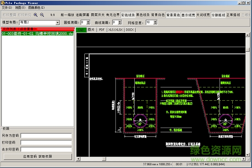Click the right purple pipe circle in drawing

click(x=225, y=121)
